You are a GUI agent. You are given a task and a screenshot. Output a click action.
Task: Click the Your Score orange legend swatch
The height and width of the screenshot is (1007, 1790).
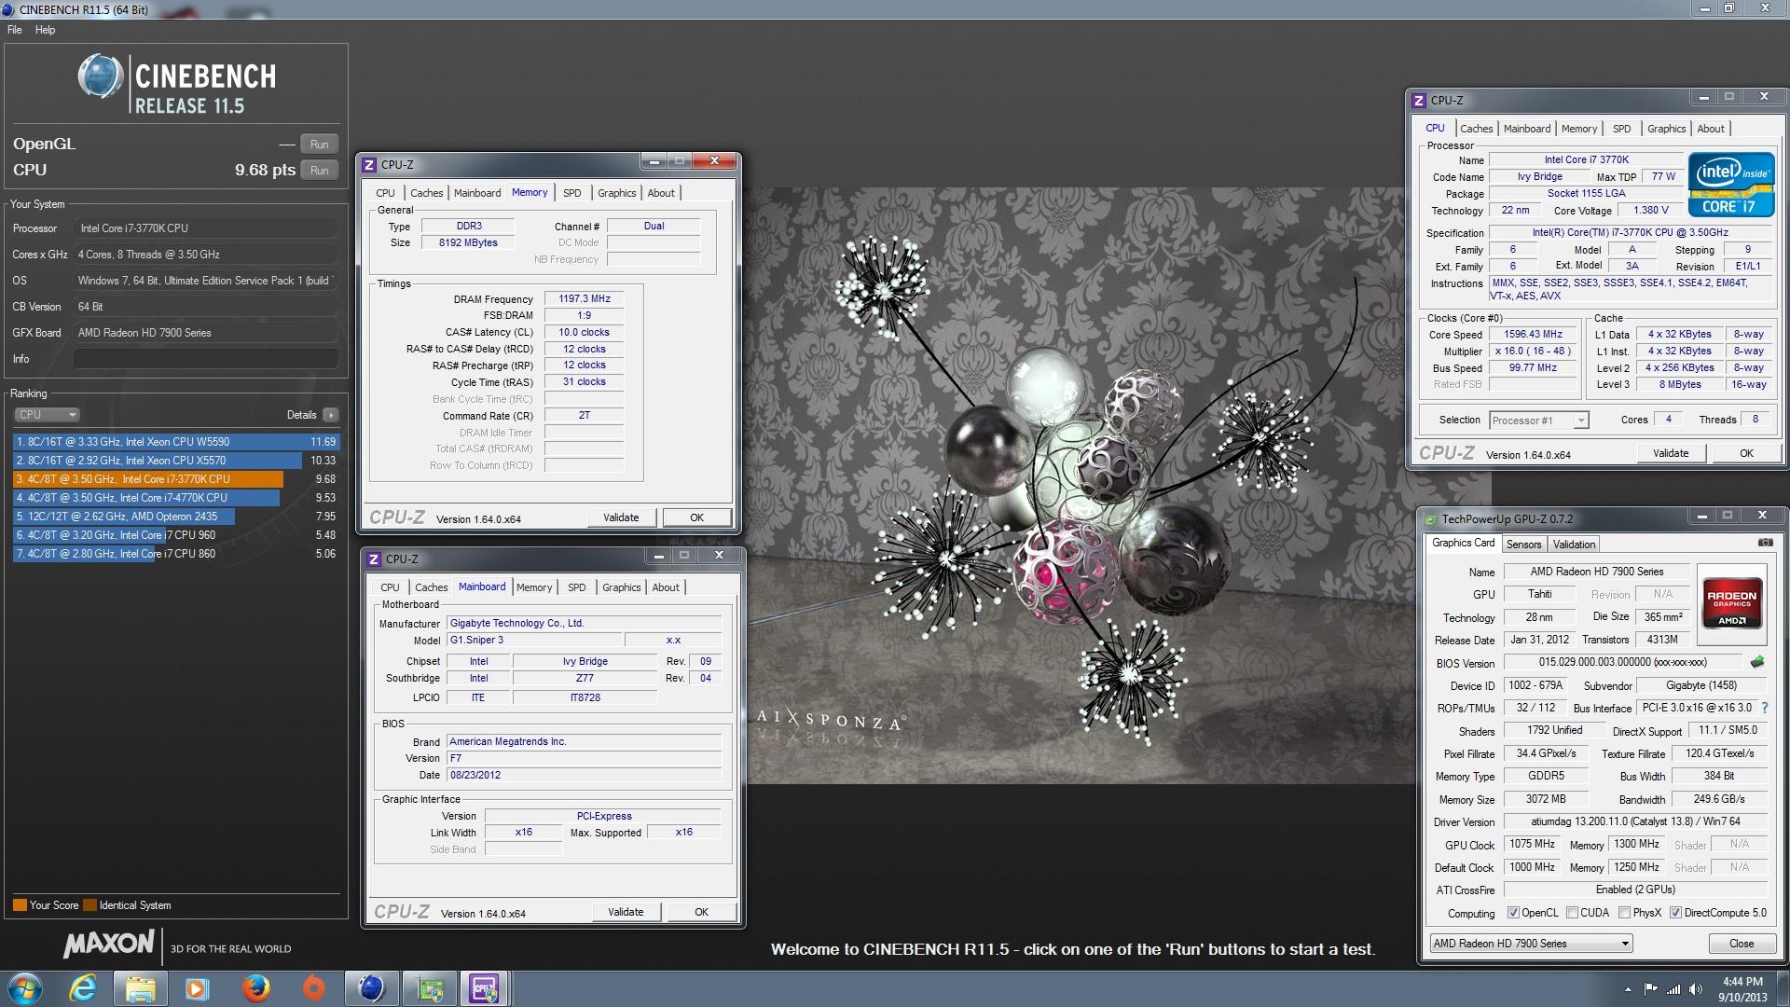(20, 905)
